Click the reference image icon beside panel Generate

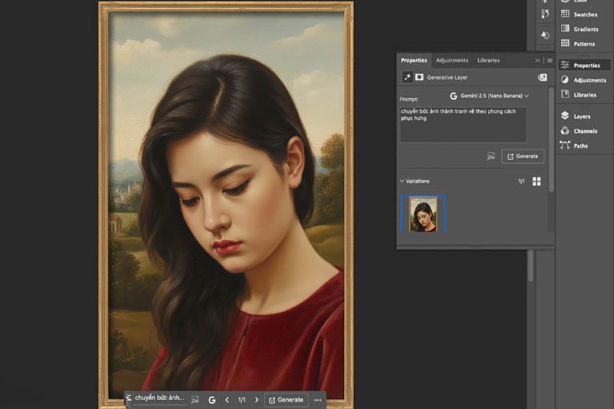coord(491,156)
